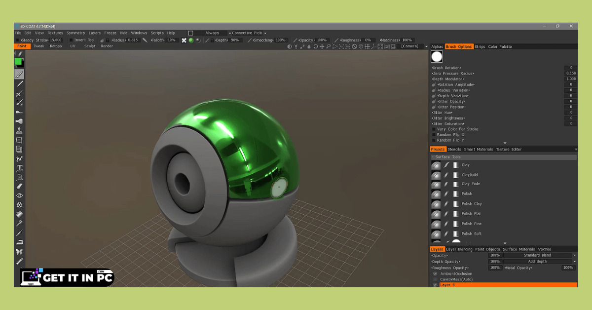Click the lightbulb icon in viewport bar

coord(296,46)
